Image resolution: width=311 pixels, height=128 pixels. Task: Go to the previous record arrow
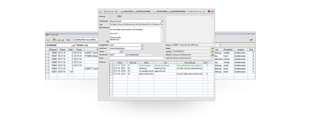pyautogui.click(x=109, y=11)
